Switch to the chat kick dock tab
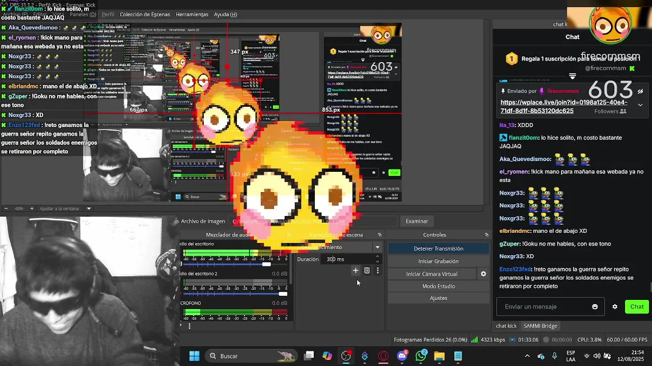Screen dimensions: 652x366 pyautogui.click(x=506, y=326)
